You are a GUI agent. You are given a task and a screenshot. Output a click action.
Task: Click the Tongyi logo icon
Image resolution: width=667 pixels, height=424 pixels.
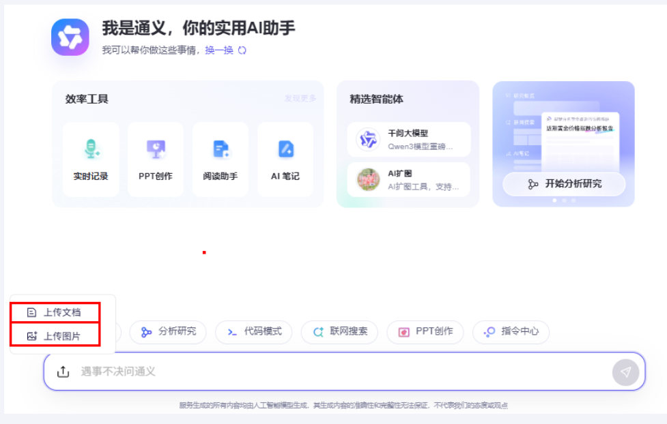point(70,37)
